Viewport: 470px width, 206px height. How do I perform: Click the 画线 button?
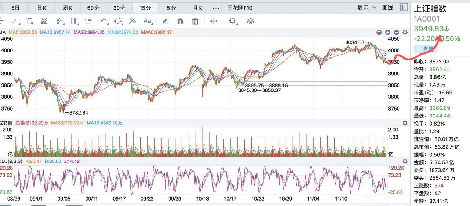tap(387, 7)
